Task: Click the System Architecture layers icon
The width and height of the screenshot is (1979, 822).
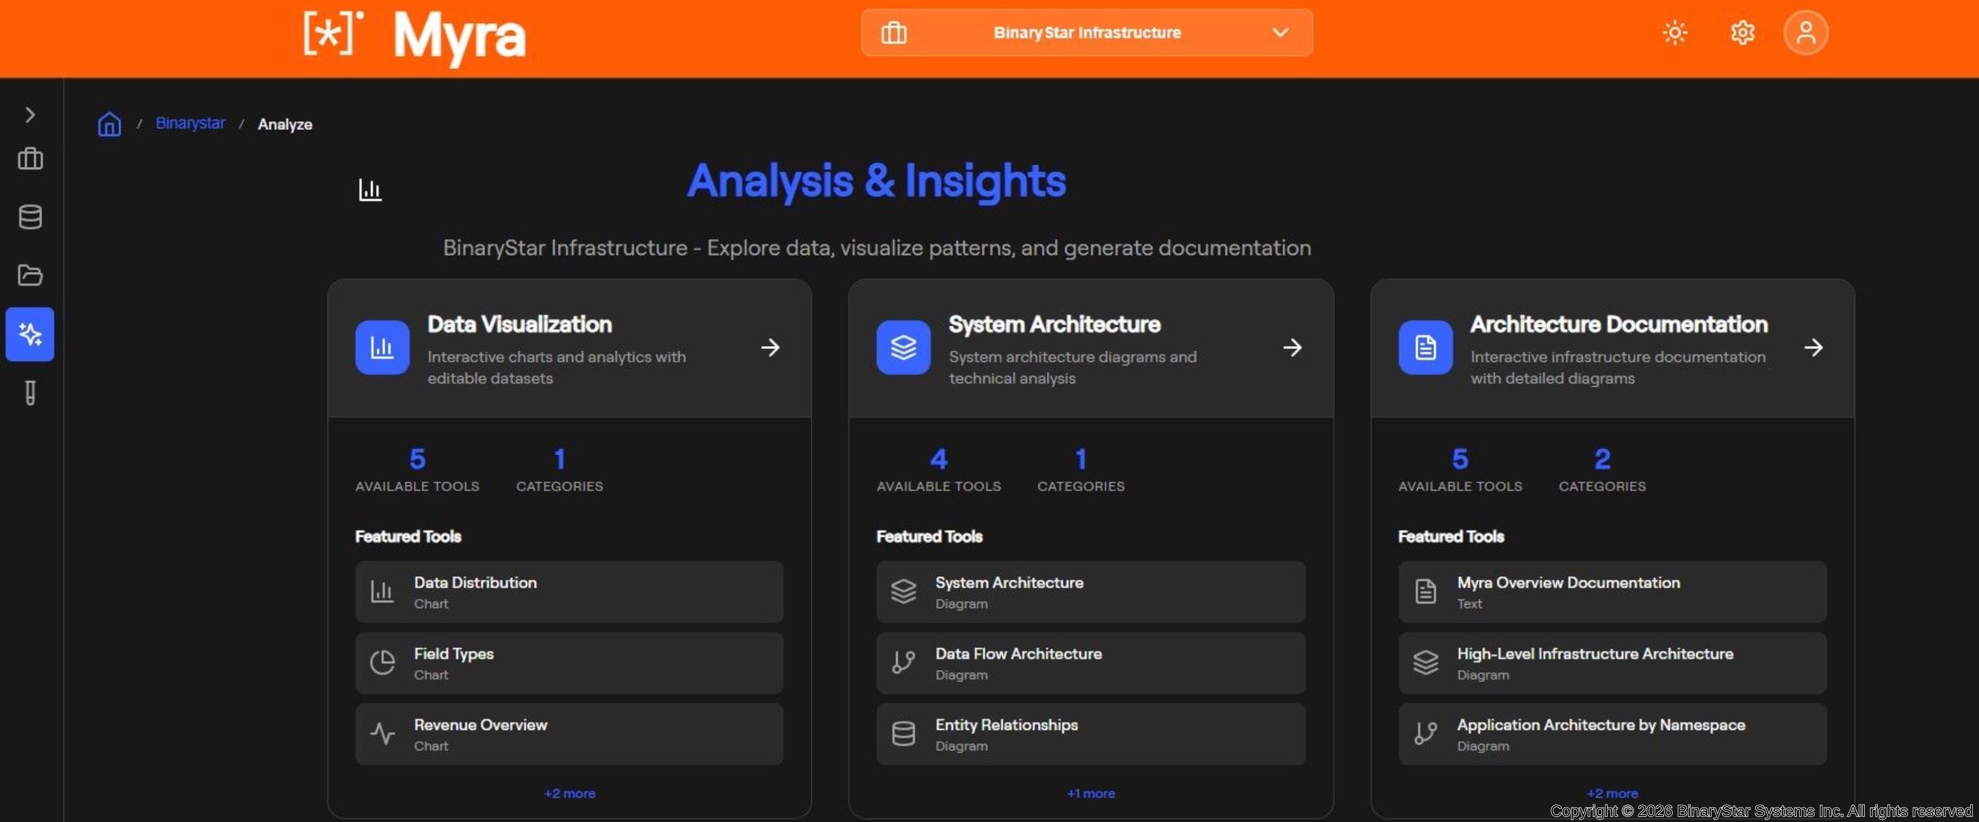Action: point(902,348)
